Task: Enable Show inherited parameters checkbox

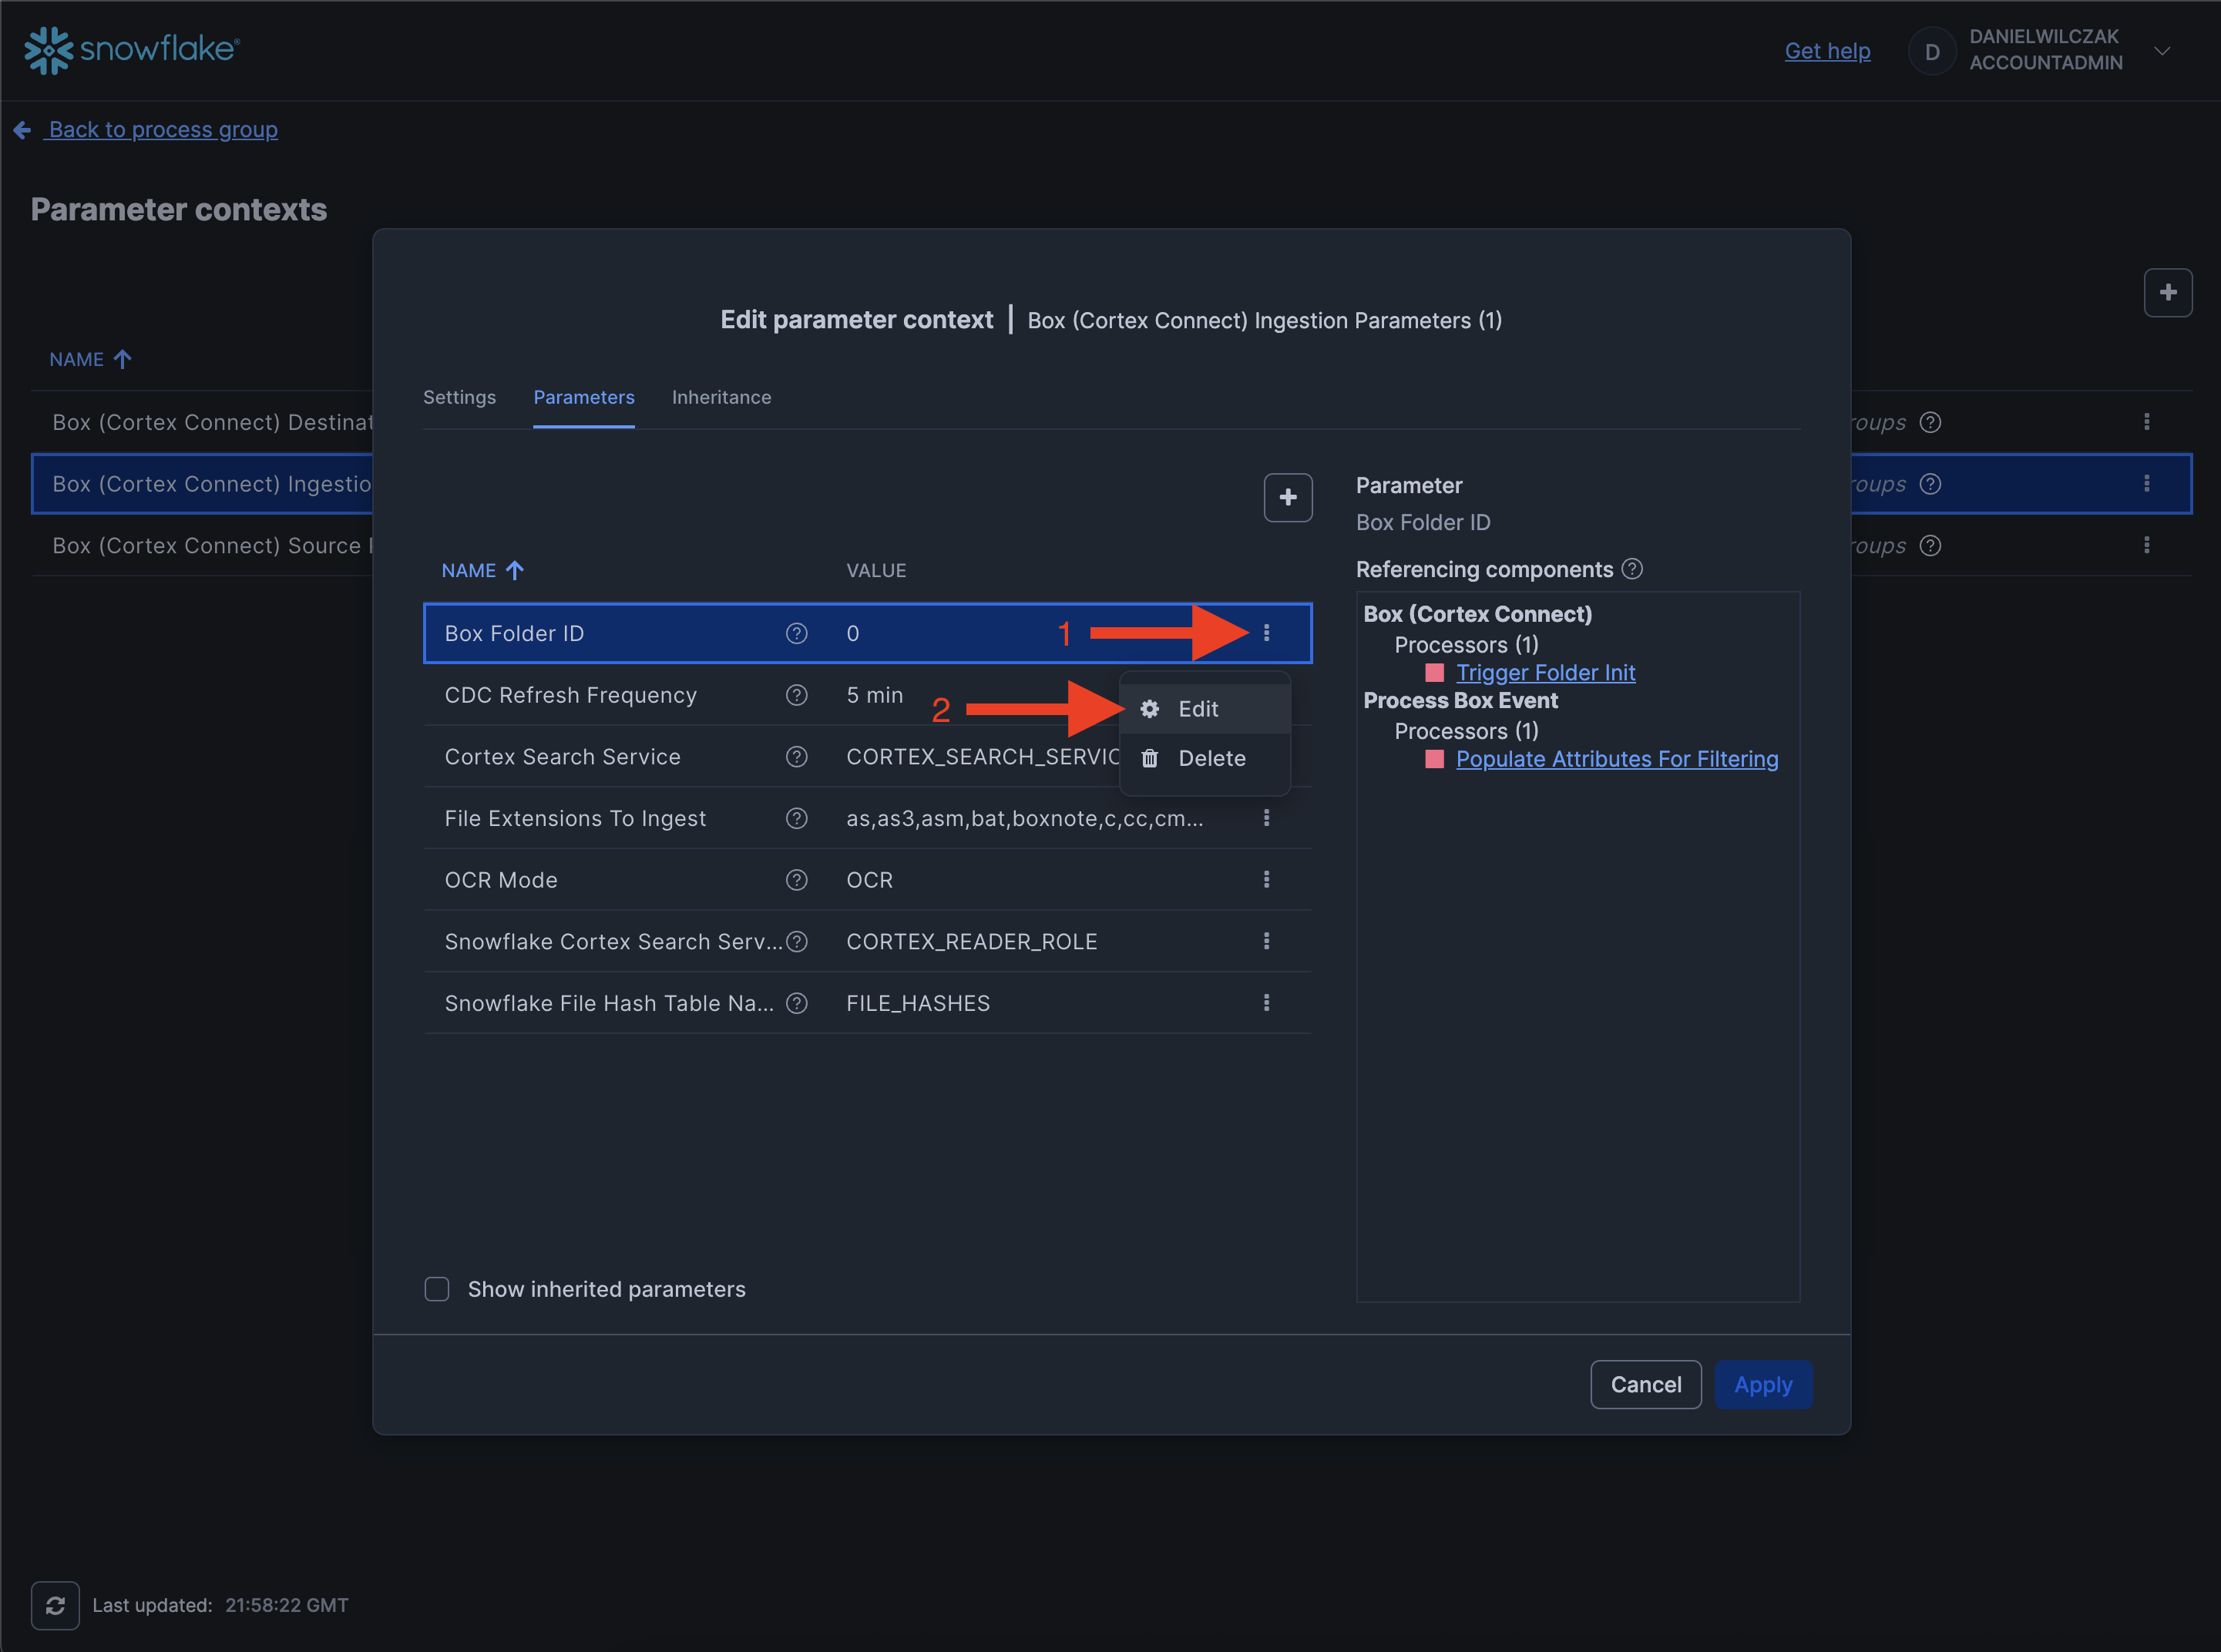Action: pyautogui.click(x=437, y=1288)
